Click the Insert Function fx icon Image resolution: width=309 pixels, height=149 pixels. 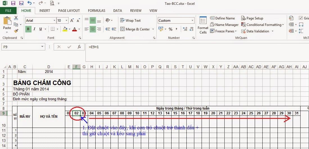[79, 47]
